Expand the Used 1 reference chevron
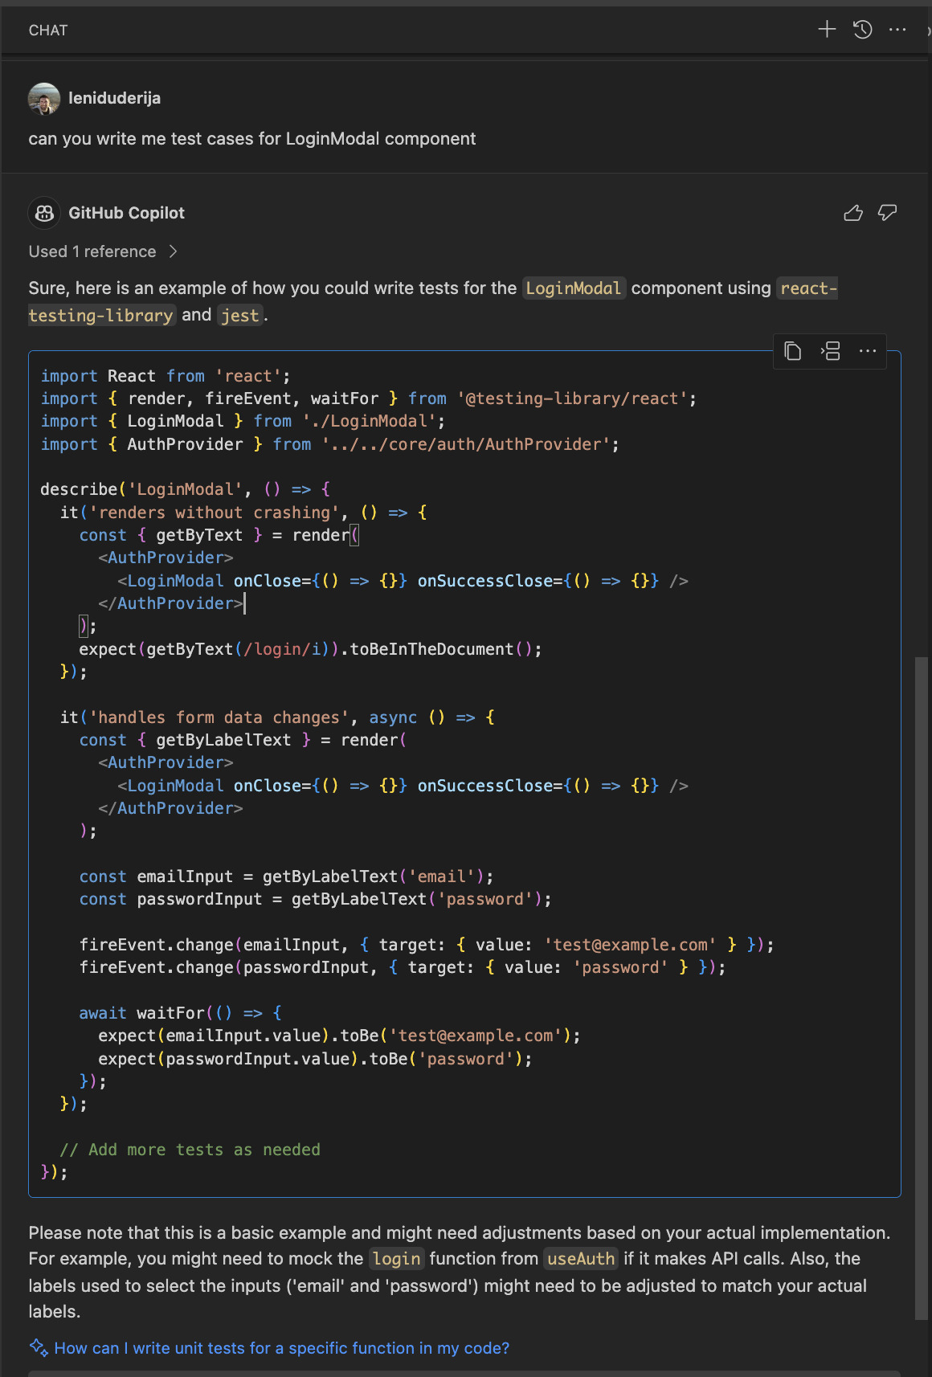Viewport: 932px width, 1377px height. point(173,251)
